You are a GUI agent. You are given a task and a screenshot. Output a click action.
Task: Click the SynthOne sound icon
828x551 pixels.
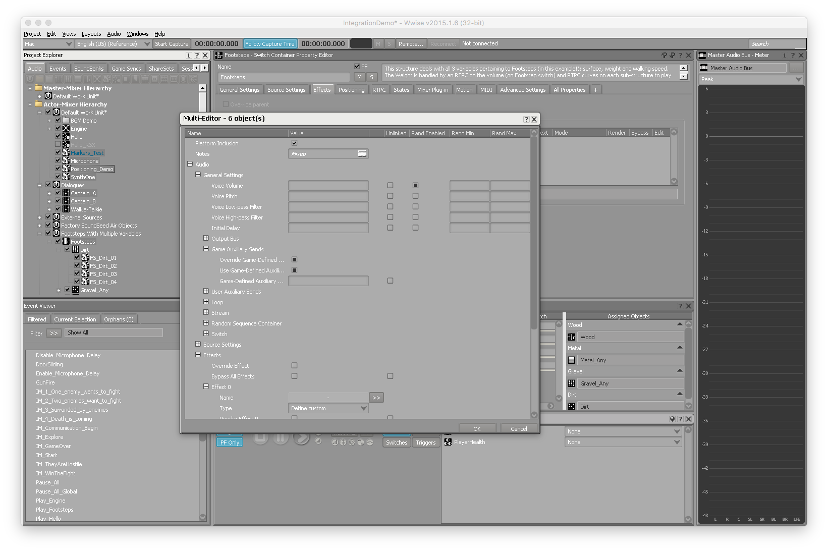(x=66, y=177)
